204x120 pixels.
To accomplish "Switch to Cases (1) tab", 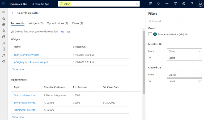I will [x=77, y=23].
